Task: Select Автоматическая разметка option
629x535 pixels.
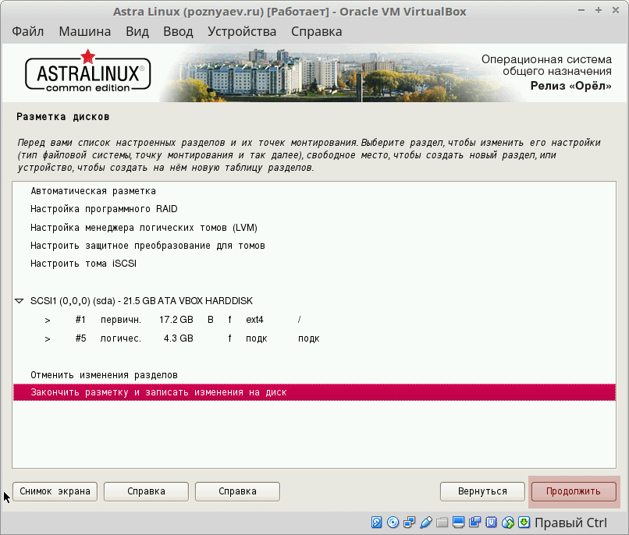Action: click(x=93, y=191)
